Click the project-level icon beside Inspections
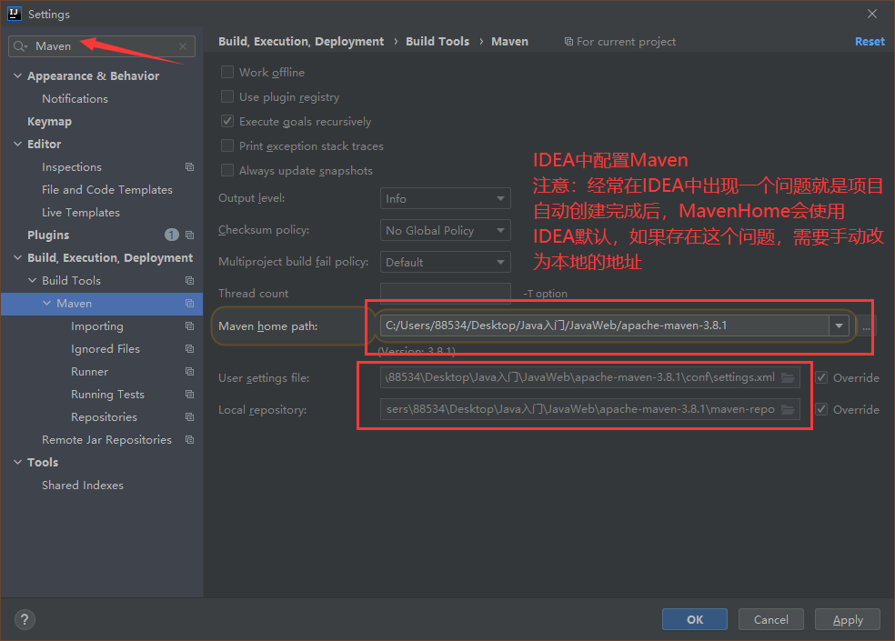The height and width of the screenshot is (641, 895). tap(189, 166)
